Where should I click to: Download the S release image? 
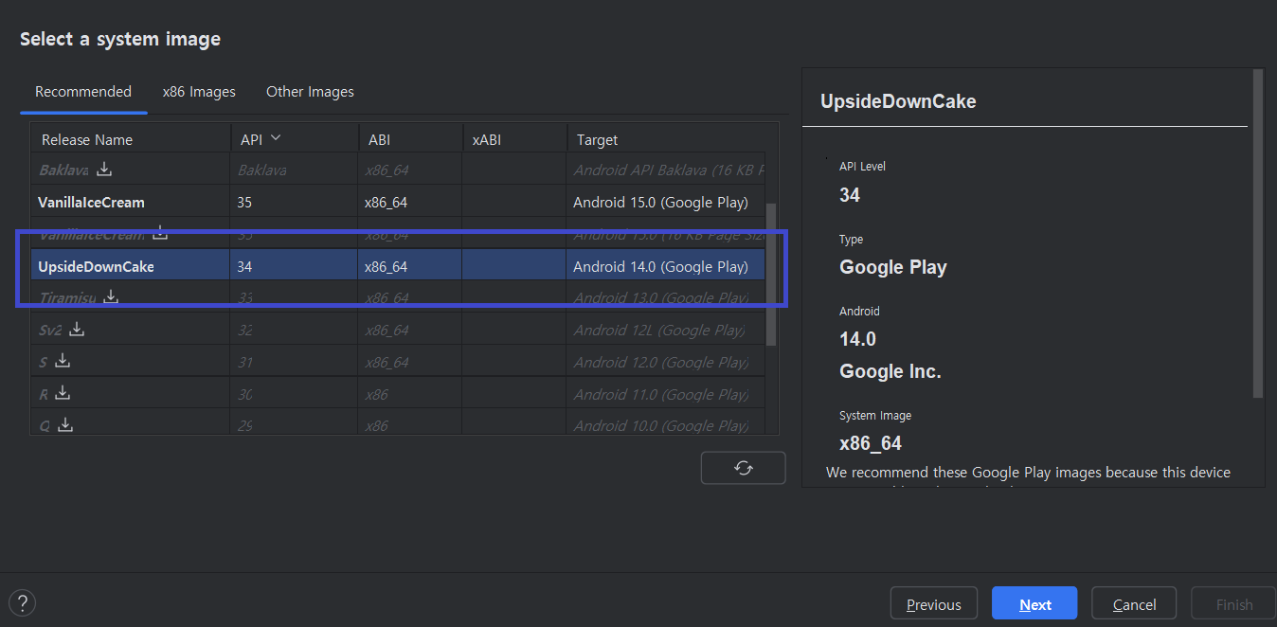(x=63, y=361)
